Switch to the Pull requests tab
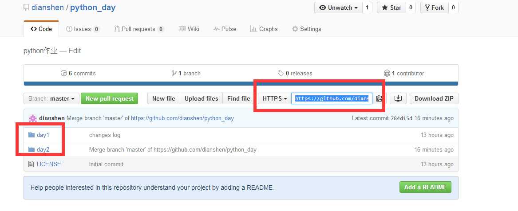Screen dimensions: 518x211 pos(139,29)
